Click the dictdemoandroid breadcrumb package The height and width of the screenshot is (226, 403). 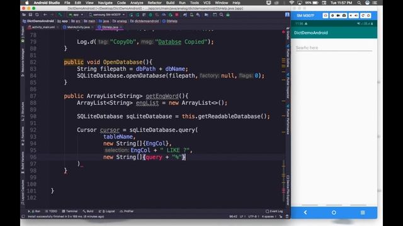click(x=144, y=21)
